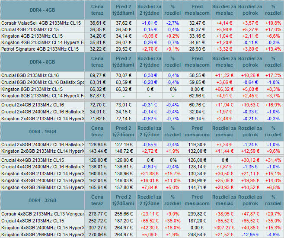Select the 63,31 € current price cell

pos(97,82)
